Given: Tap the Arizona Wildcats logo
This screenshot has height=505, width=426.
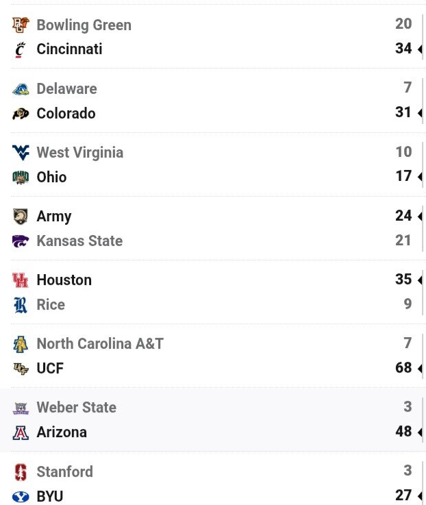Looking at the screenshot, I should [21, 432].
